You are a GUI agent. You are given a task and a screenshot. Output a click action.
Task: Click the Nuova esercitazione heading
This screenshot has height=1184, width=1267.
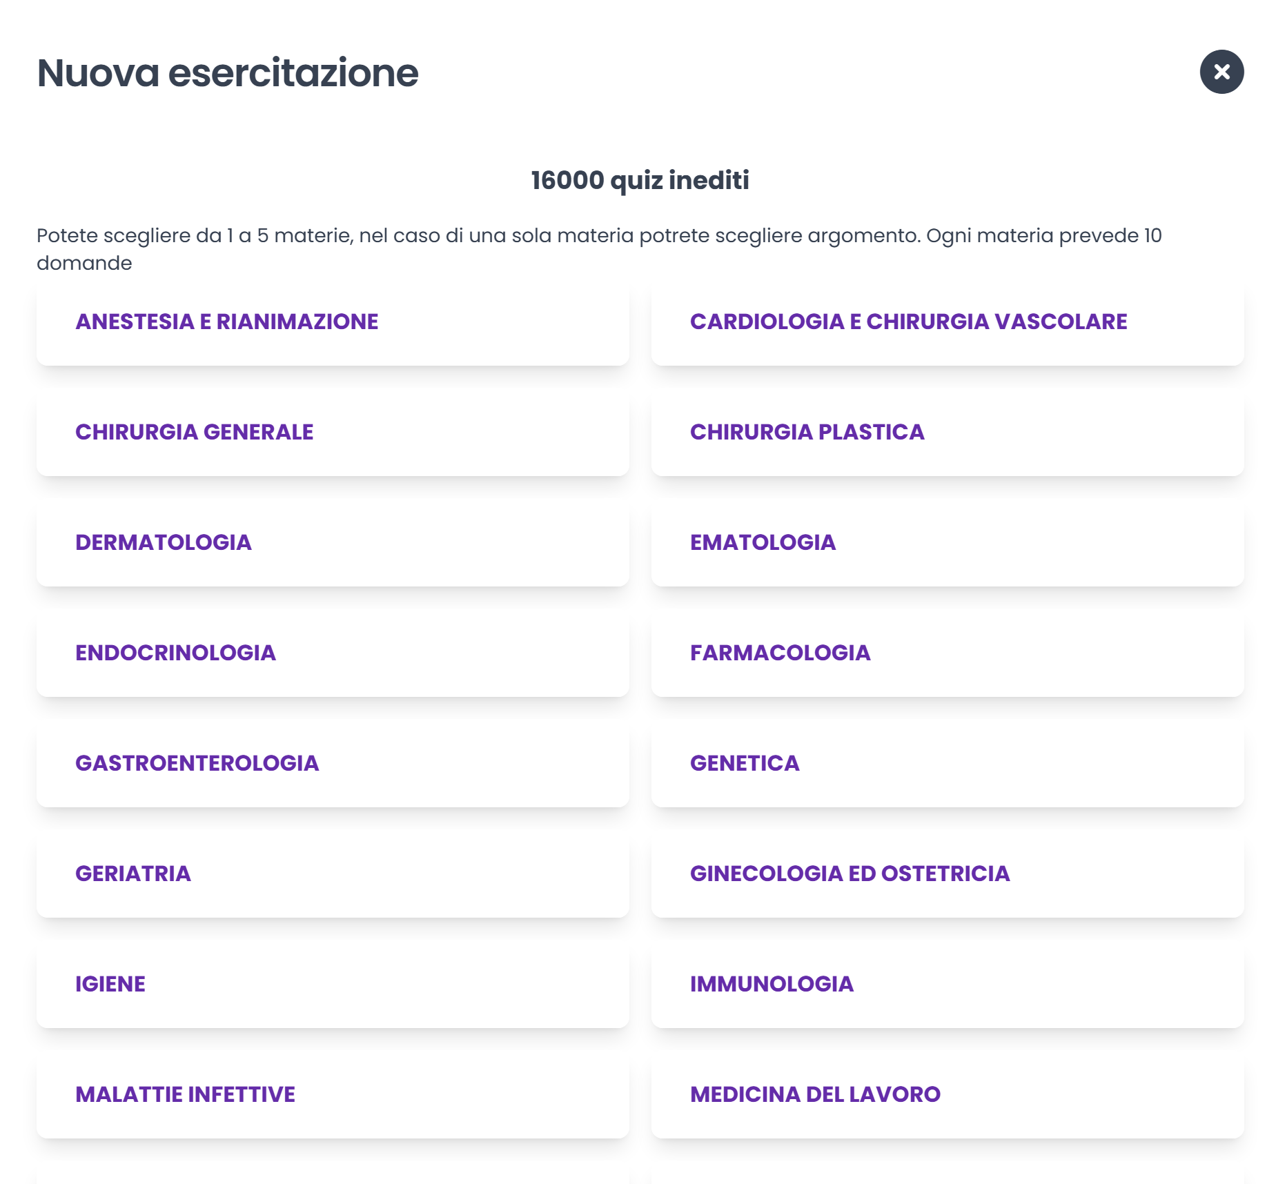pos(228,73)
